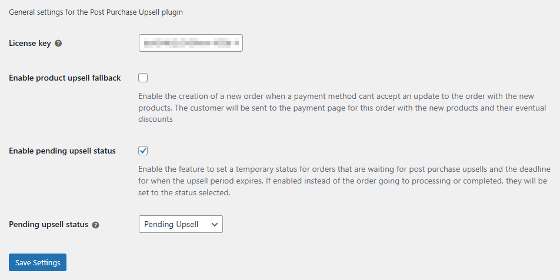
Task: Click the "License key" field label
Action: pos(30,44)
